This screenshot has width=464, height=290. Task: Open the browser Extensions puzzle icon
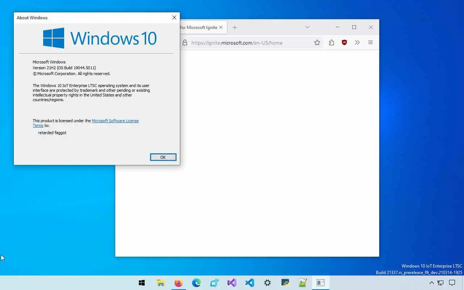(x=331, y=43)
